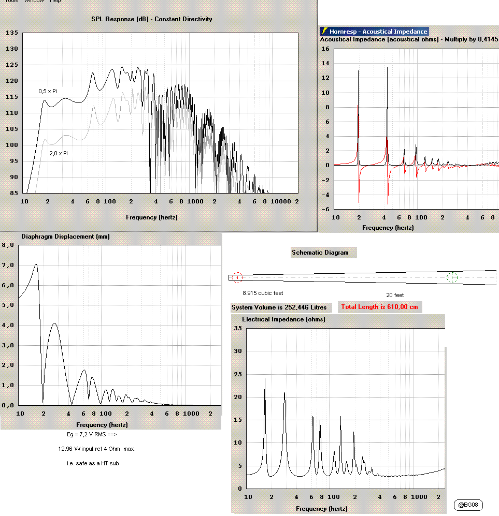
Task: Click the Diaphragm Displacement (mm) heading
Action: [65, 237]
